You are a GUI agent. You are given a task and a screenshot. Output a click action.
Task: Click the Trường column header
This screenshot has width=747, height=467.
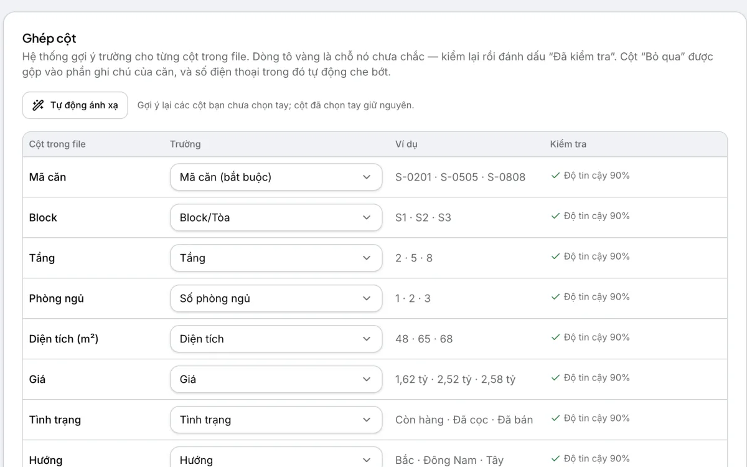point(186,144)
